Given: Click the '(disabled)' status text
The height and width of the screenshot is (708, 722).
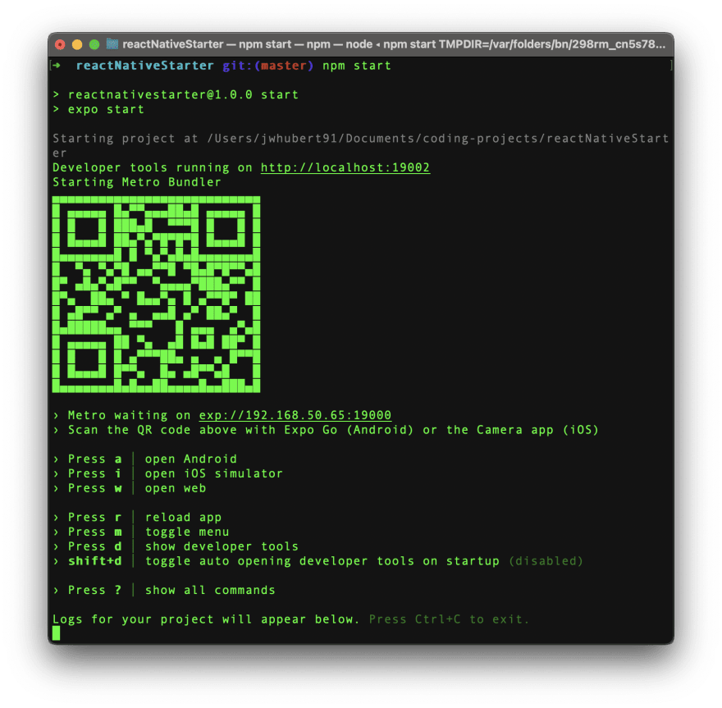Looking at the screenshot, I should point(546,561).
